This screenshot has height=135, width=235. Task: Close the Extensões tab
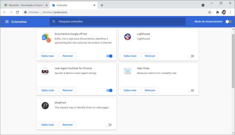click(94, 5)
